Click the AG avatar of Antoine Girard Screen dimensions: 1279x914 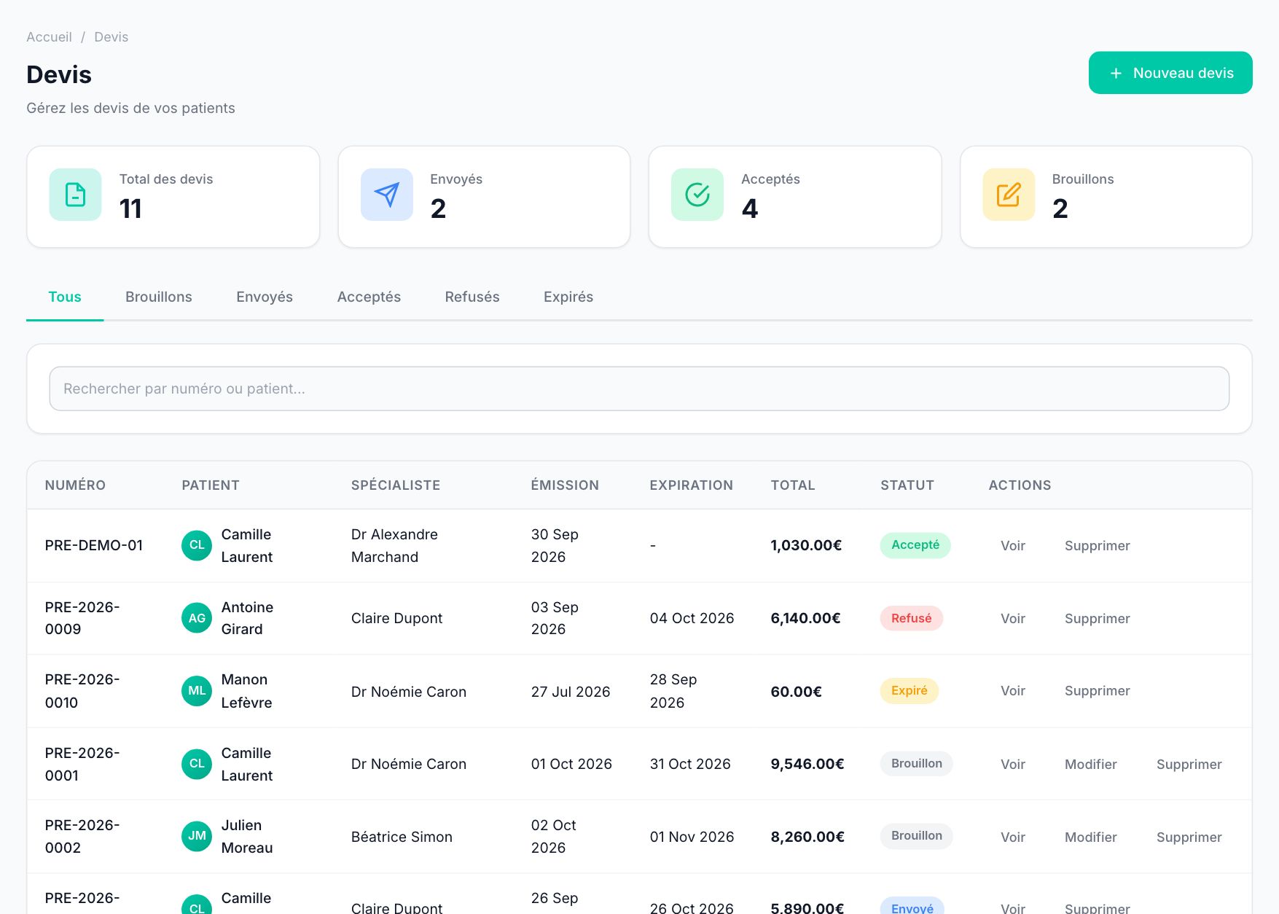[x=197, y=618]
